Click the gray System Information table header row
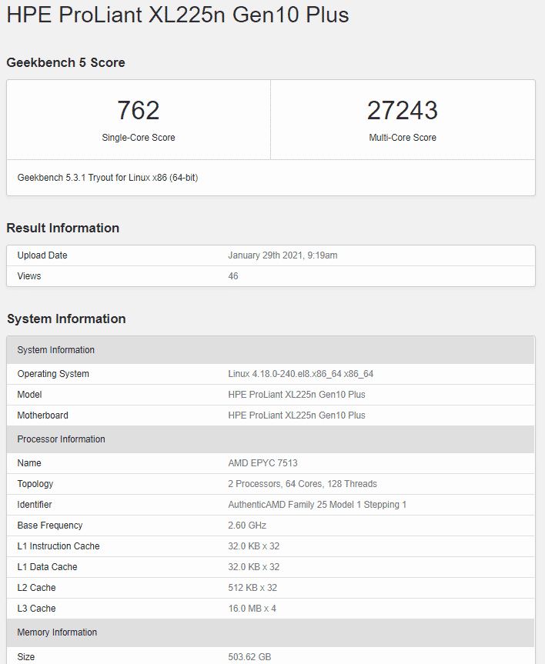 (x=270, y=350)
